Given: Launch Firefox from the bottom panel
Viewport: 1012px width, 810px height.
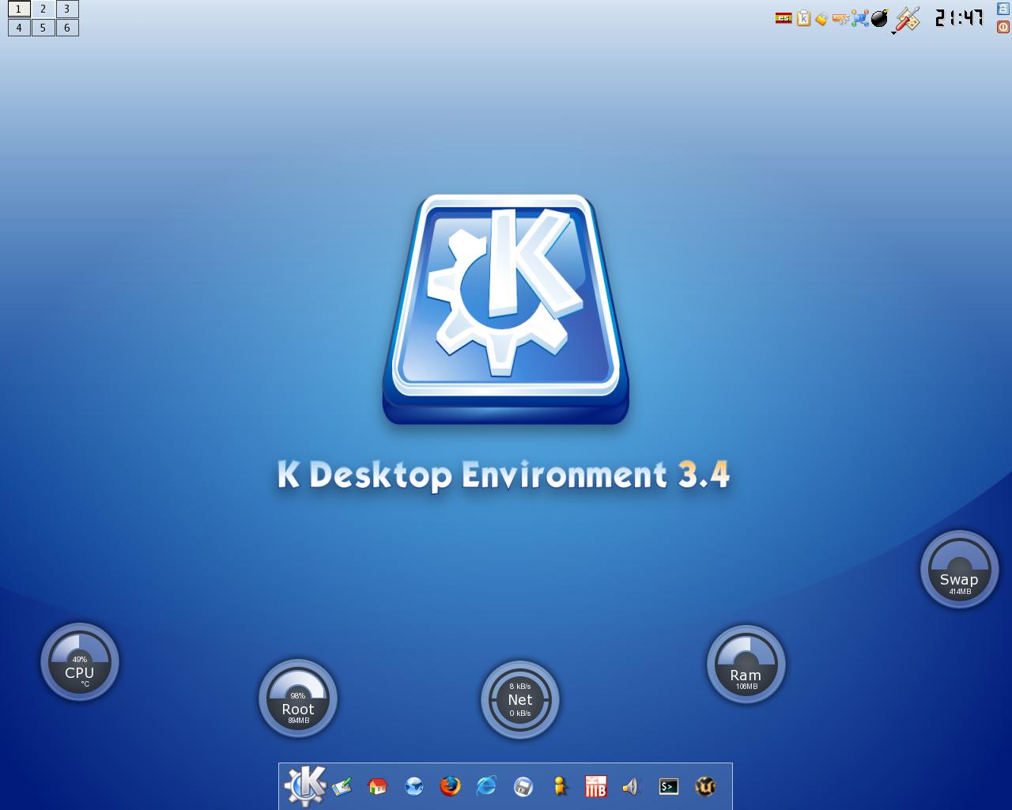Looking at the screenshot, I should [450, 786].
